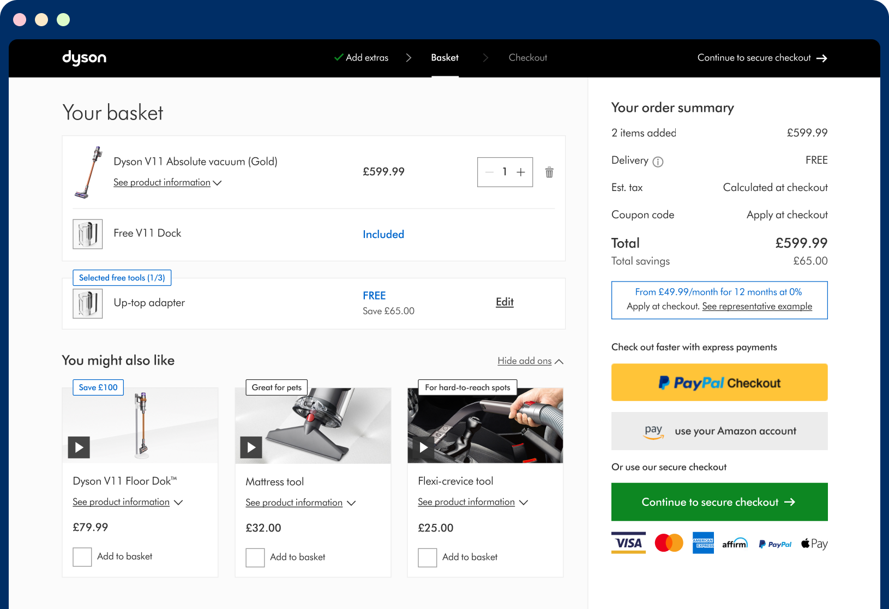The width and height of the screenshot is (889, 609).
Task: Tick Add to basket for Mattress tool
Action: (255, 558)
